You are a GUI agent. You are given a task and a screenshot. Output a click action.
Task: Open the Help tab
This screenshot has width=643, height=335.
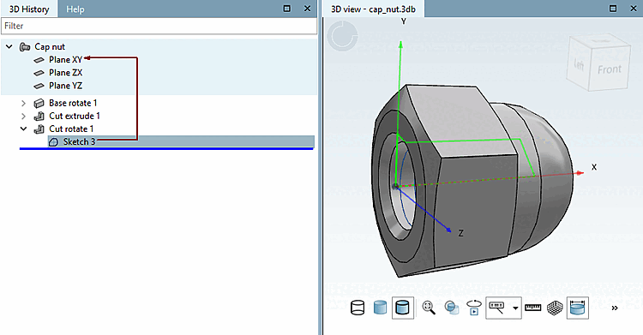coord(75,9)
